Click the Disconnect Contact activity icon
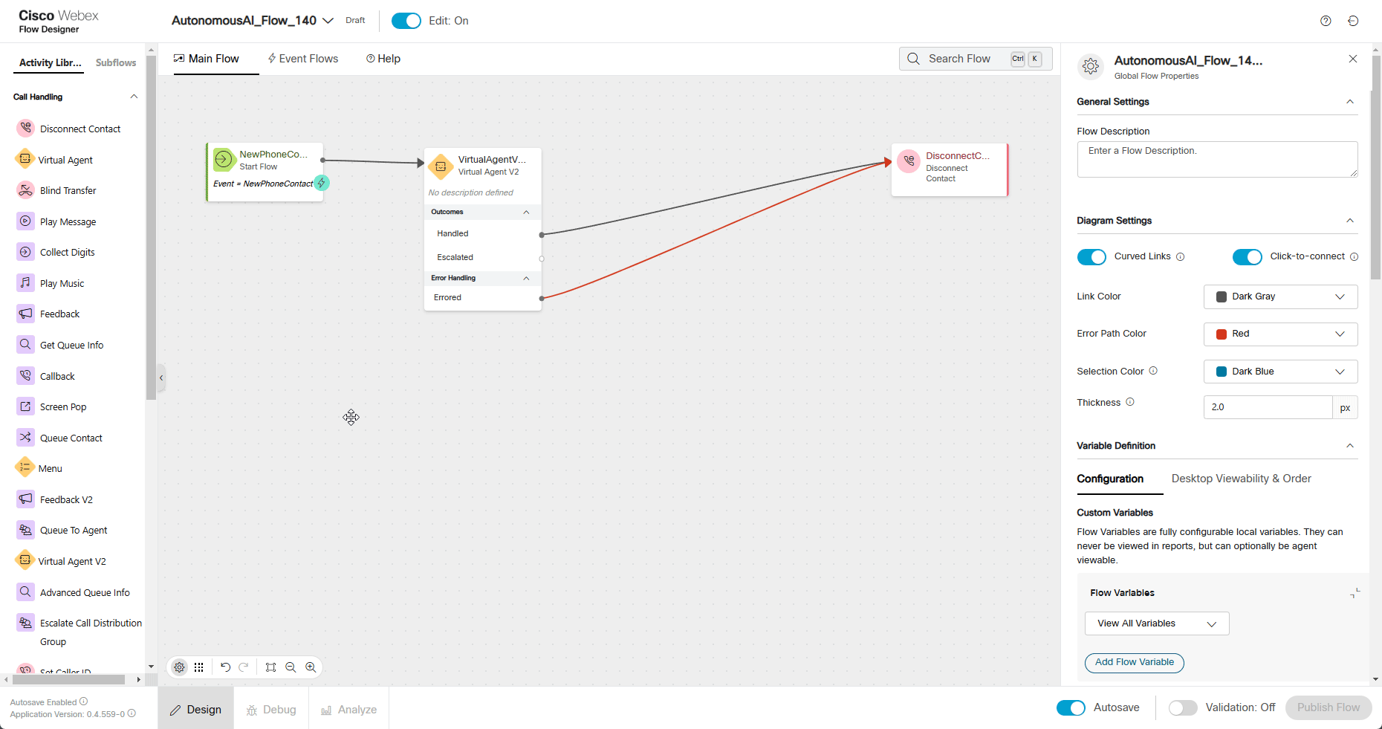The height and width of the screenshot is (729, 1382). [25, 129]
